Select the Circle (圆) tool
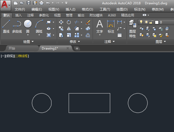This screenshot has width=174, height=132. pyautogui.click(x=28, y=26)
